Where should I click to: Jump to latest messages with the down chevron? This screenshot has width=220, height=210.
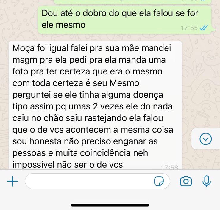tap(205, 139)
